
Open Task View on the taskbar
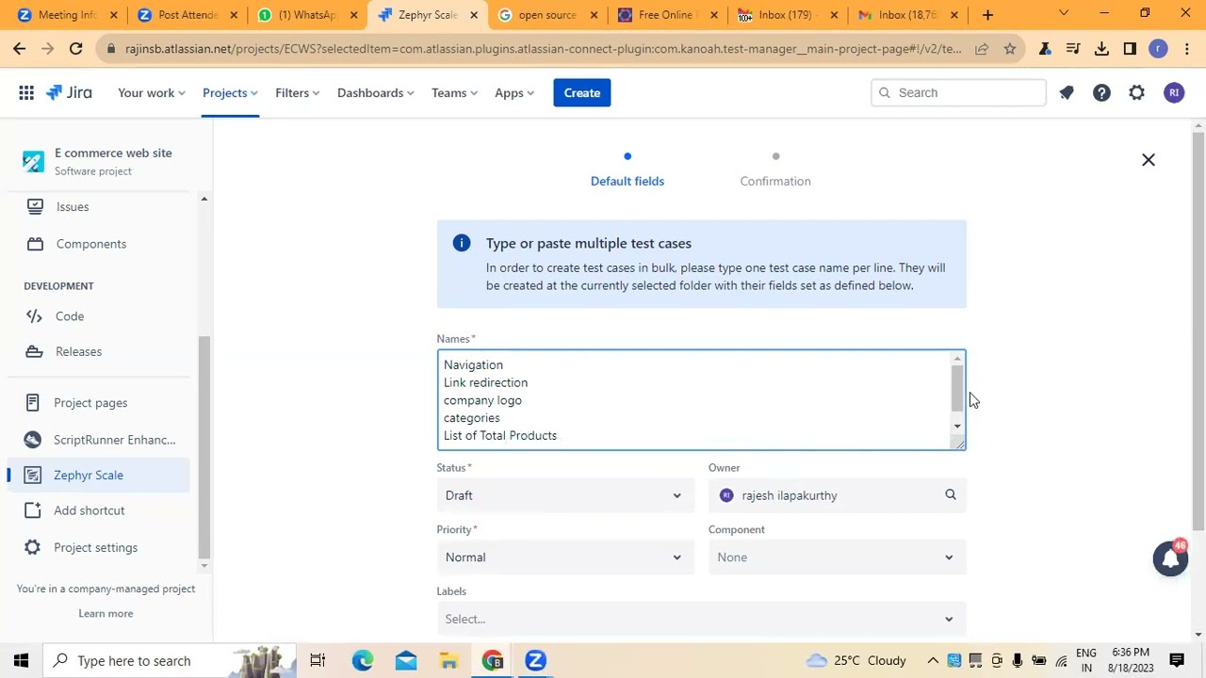(x=318, y=660)
